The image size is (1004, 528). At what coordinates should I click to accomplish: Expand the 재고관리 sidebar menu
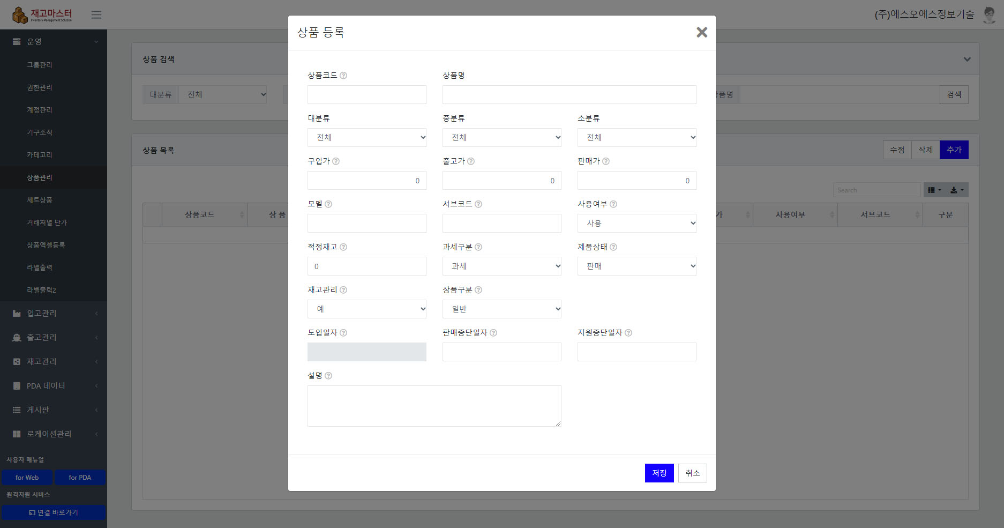click(x=54, y=362)
